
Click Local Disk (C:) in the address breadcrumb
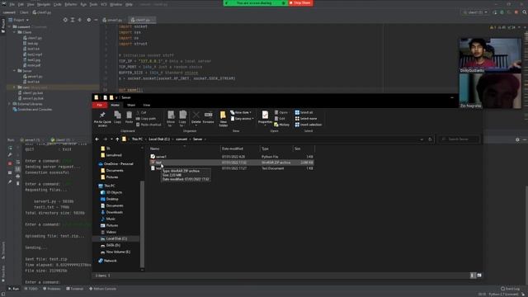click(x=159, y=139)
